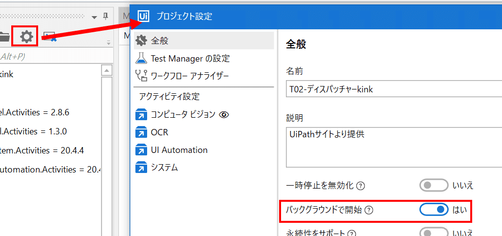Open Test Manager の設定 section
Viewport: 502px width, 236px height.
(x=204, y=58)
